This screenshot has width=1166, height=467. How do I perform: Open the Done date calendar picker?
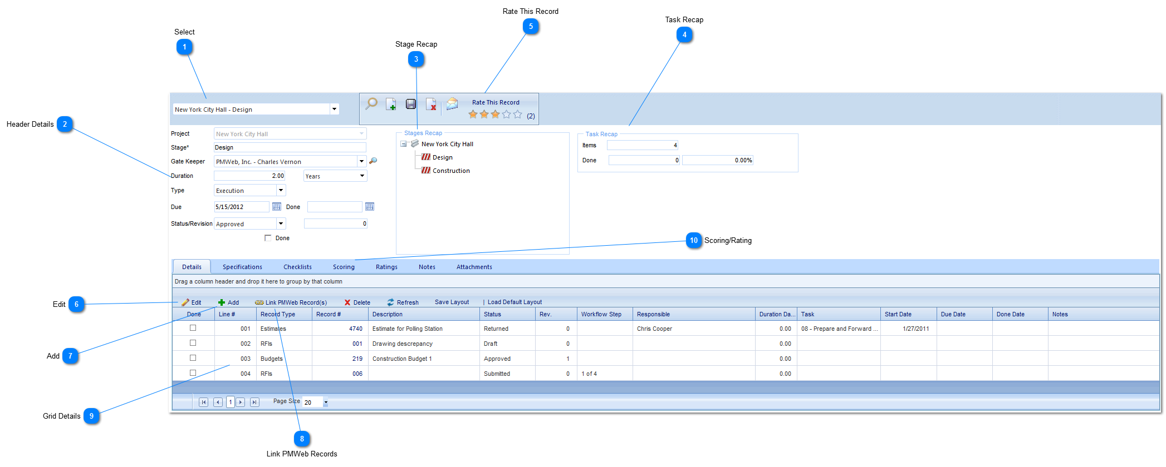pos(370,207)
